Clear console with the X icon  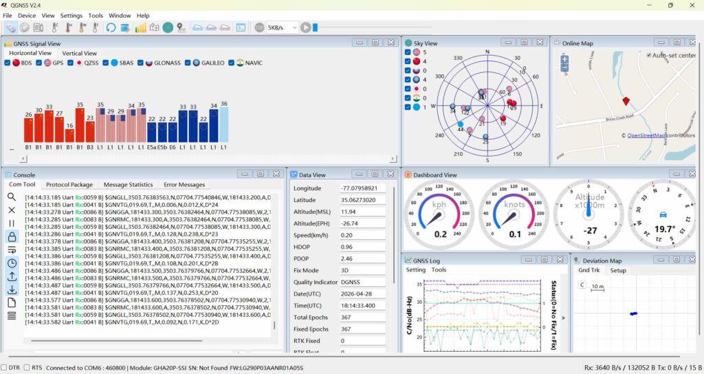coord(12,210)
